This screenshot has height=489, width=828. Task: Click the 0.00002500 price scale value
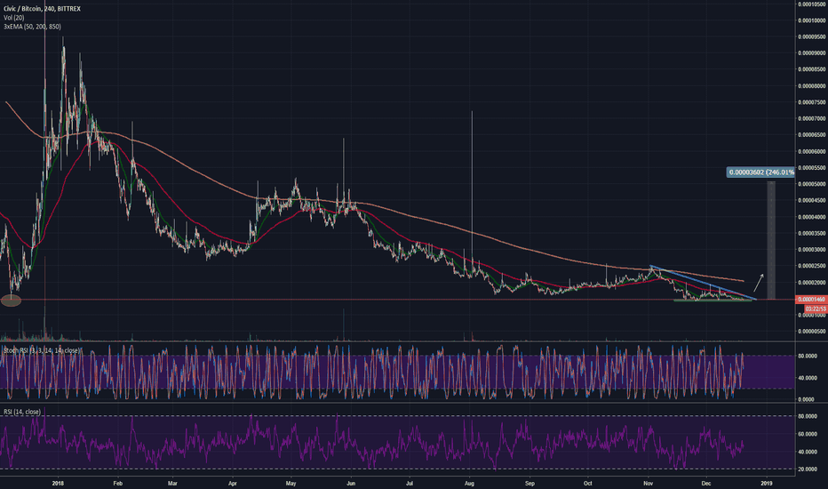coord(813,266)
